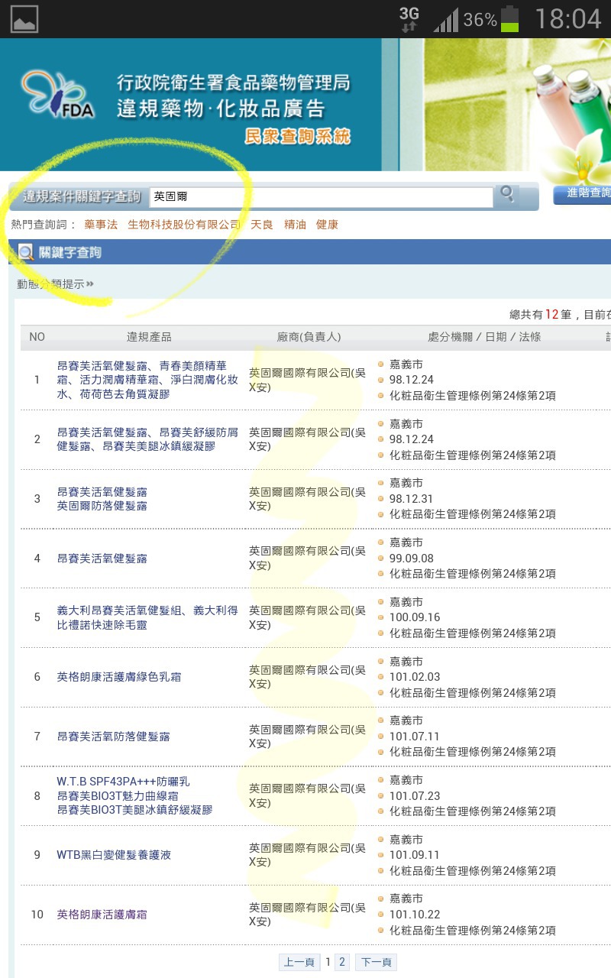Viewport: 611px width, 978px height.
Task: Click the 處分機關 / 日期 / 法條 column header
Action: pyautogui.click(x=484, y=337)
